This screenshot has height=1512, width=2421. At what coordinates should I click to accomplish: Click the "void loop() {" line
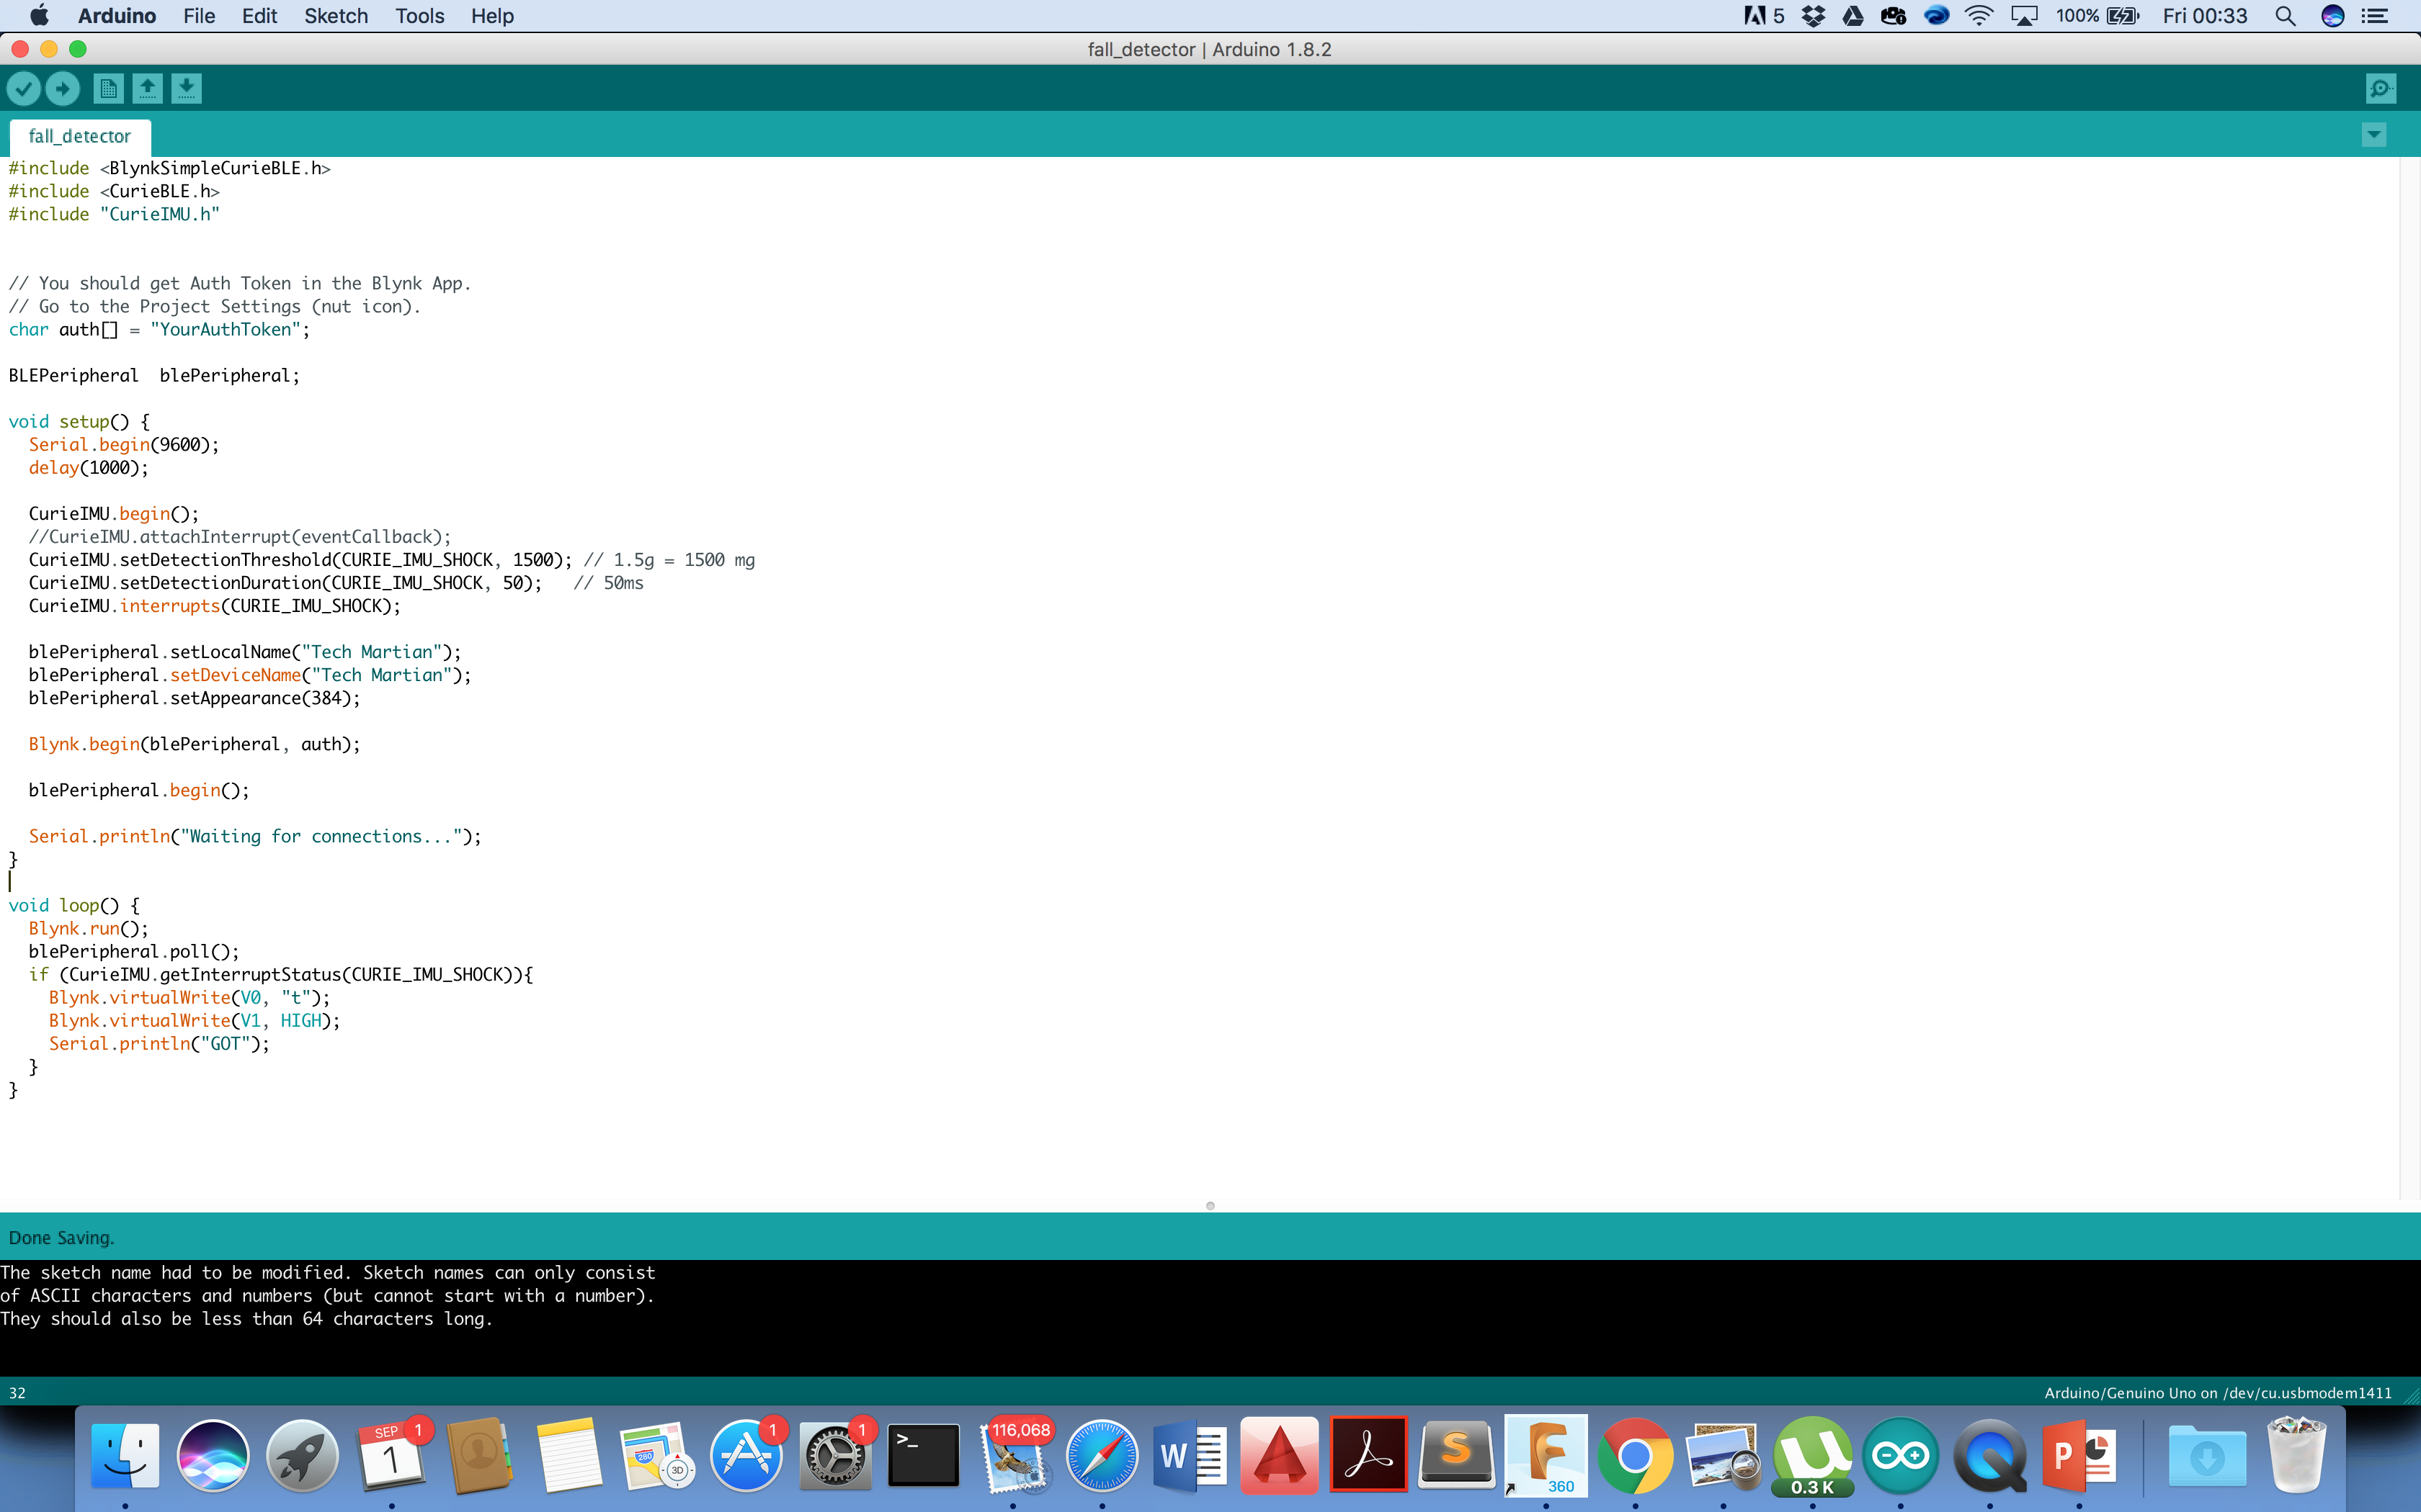pyautogui.click(x=74, y=906)
